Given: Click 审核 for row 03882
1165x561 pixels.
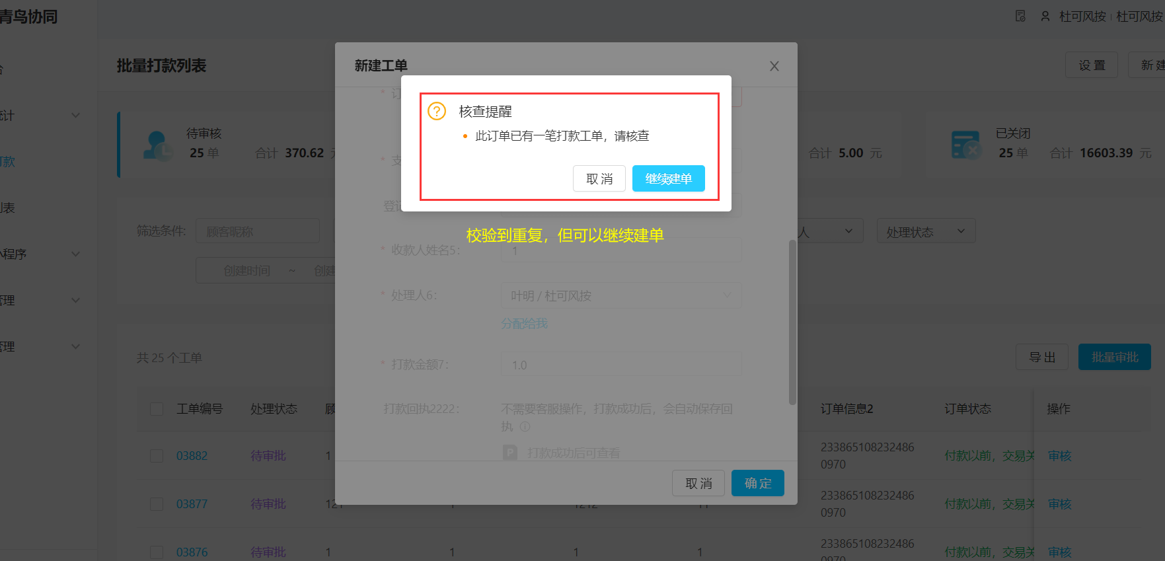Looking at the screenshot, I should tap(1059, 455).
